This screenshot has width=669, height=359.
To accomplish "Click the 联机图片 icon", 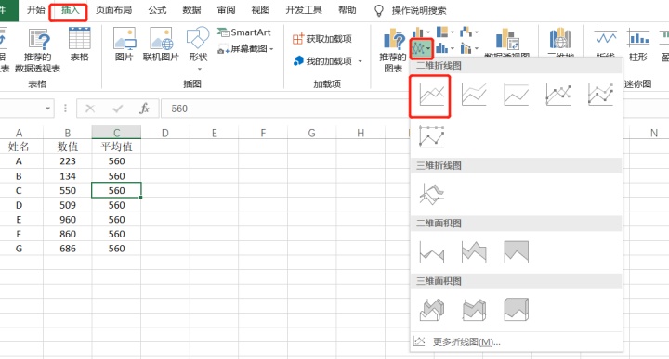I will pos(161,45).
